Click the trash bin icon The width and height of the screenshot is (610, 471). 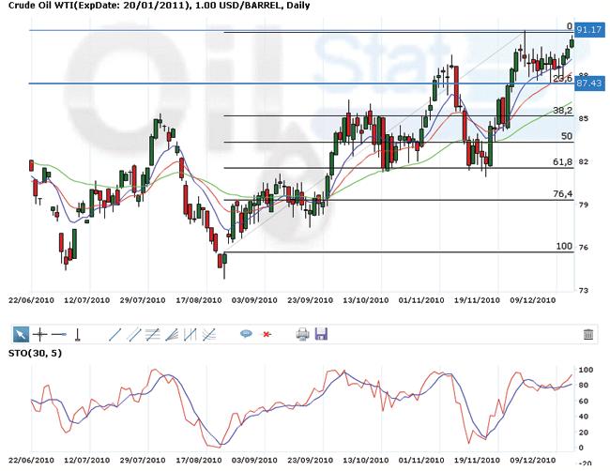click(588, 333)
